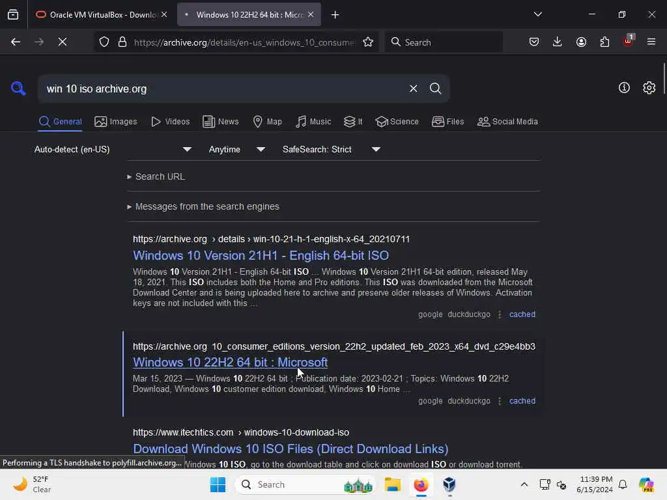
Task: Open cached link for 21H1 result
Action: [x=522, y=314]
